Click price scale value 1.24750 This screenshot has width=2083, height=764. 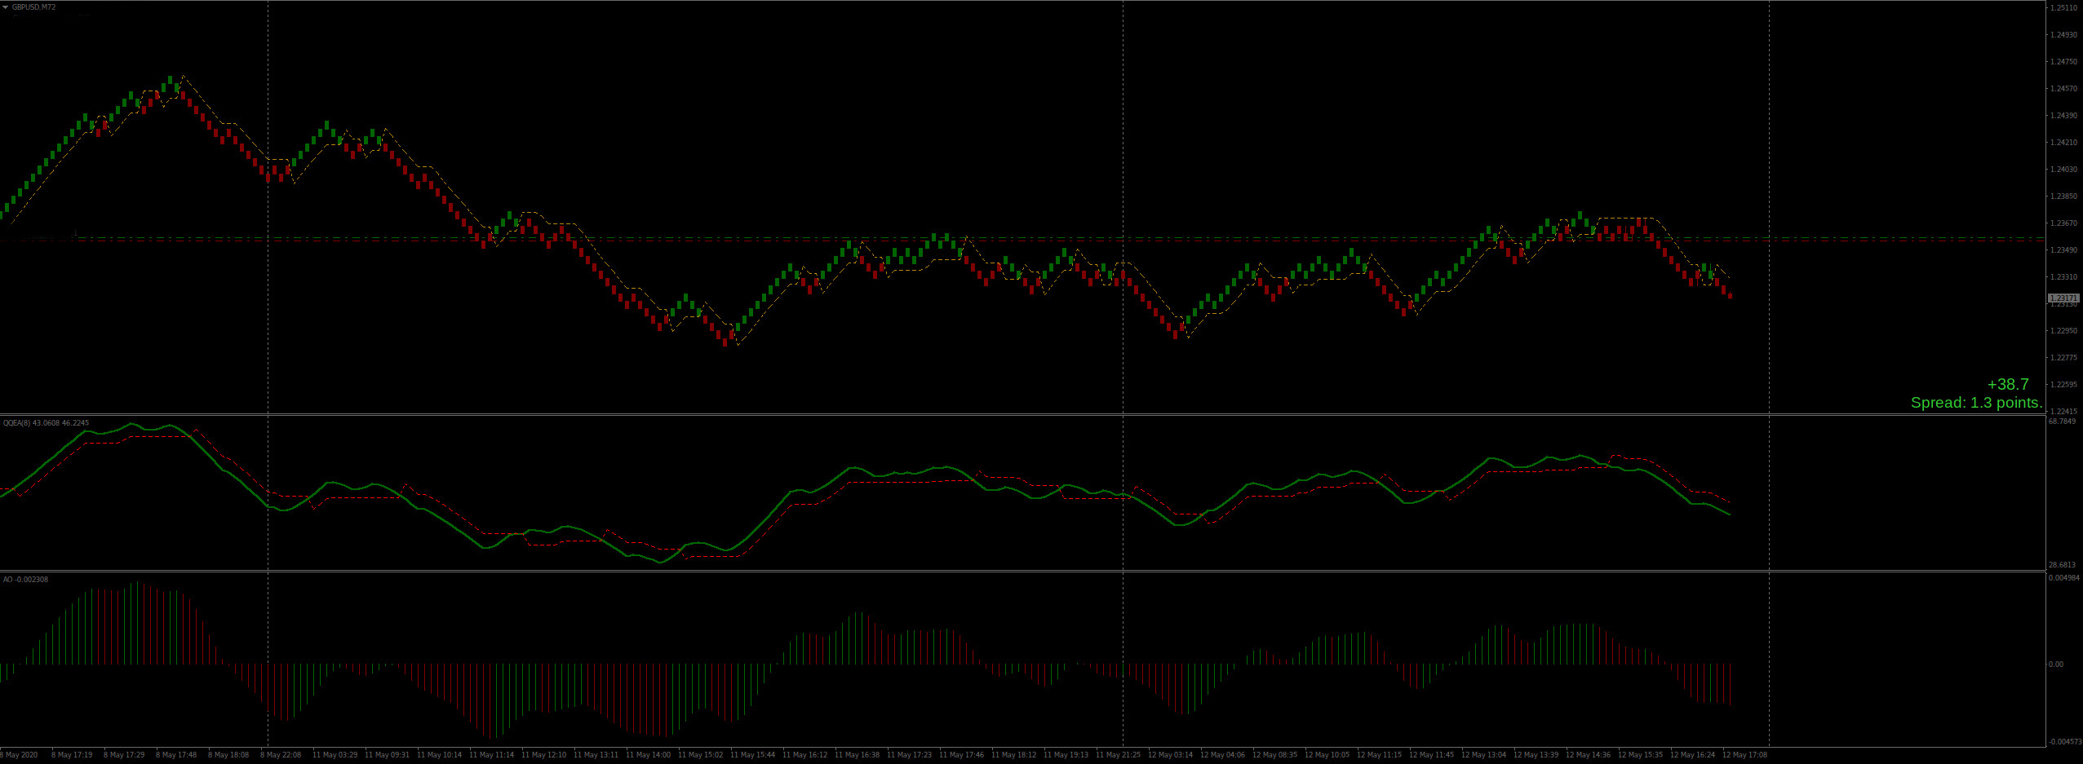coord(2063,62)
